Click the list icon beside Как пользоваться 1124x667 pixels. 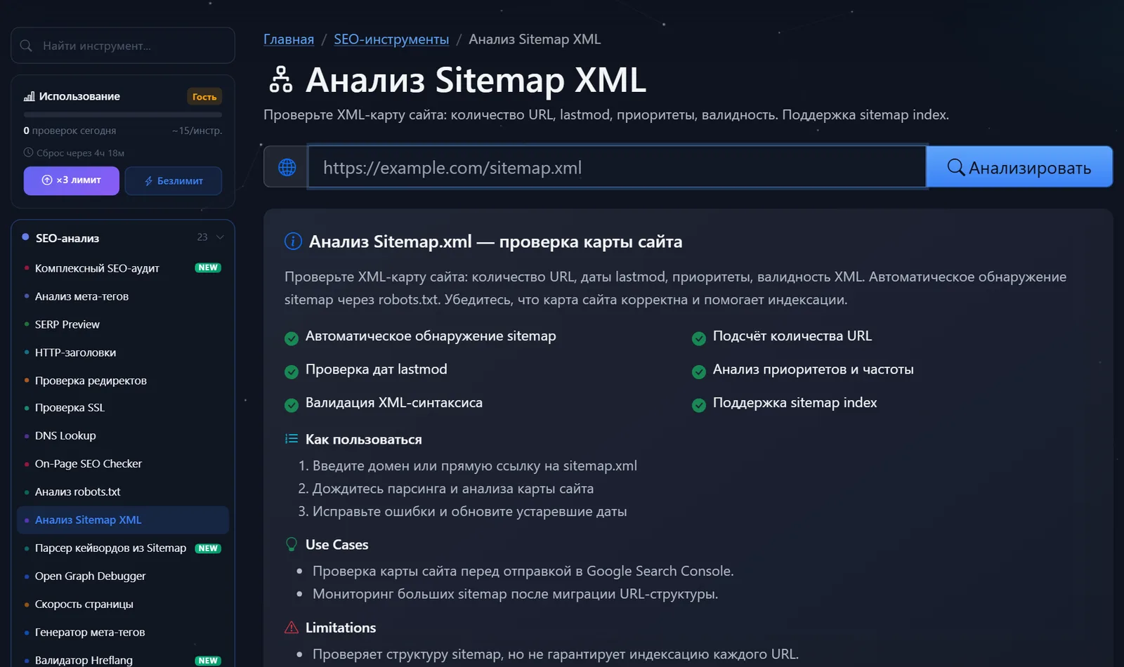click(x=292, y=439)
